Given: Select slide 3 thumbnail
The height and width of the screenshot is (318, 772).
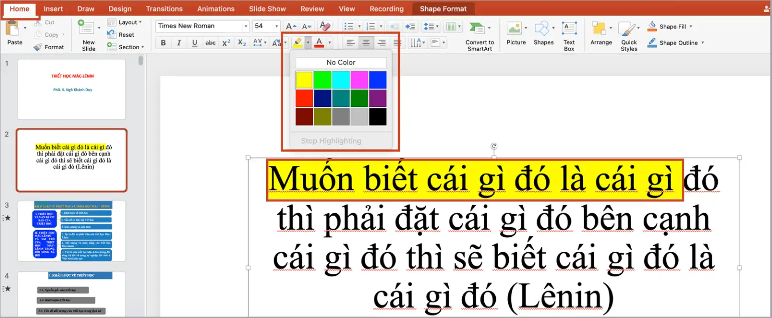Looking at the screenshot, I should [x=72, y=231].
